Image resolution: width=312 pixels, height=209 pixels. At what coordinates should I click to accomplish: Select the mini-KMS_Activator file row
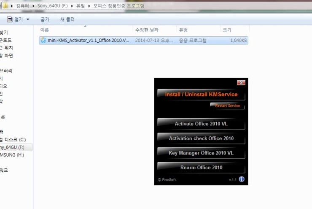(143, 41)
